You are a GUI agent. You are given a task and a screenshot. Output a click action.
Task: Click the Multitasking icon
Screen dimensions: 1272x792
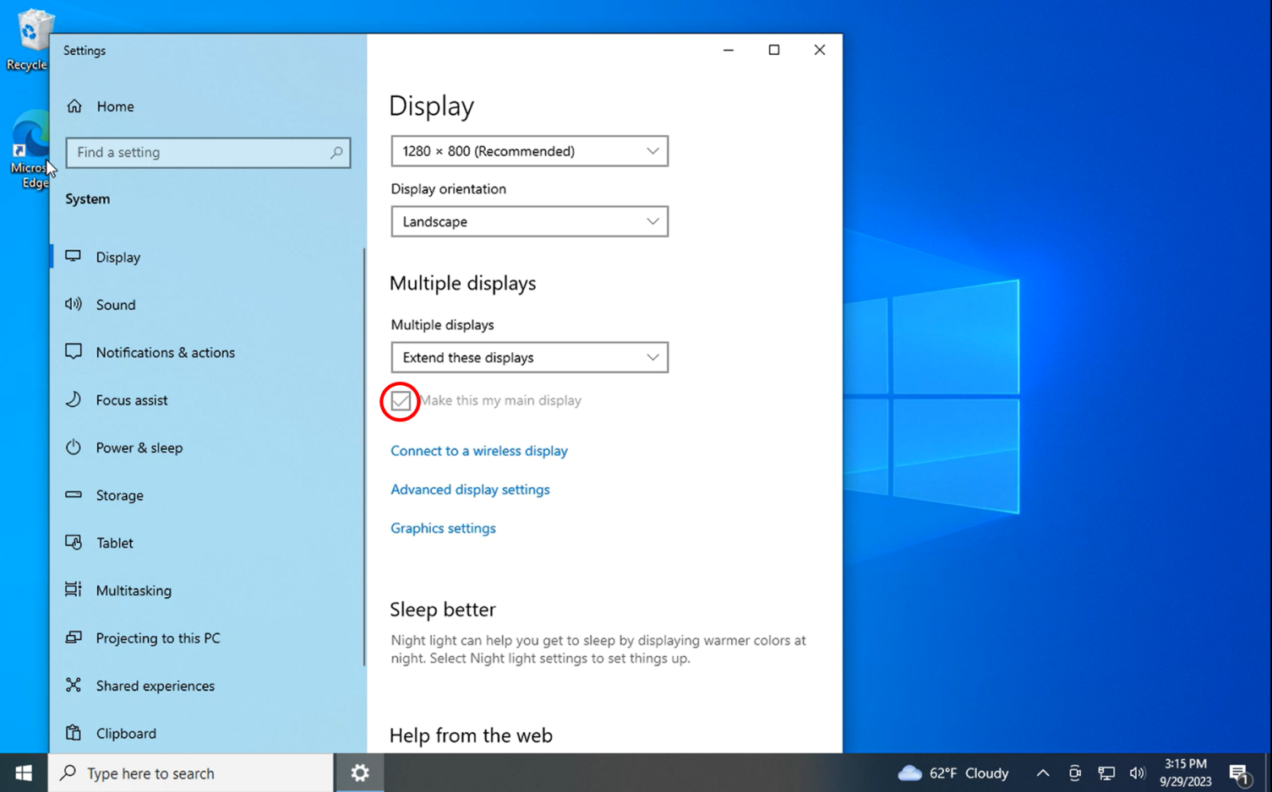[x=73, y=590]
